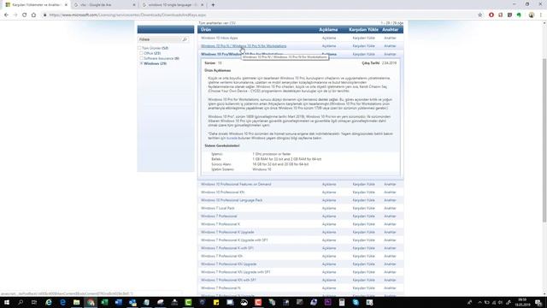The image size is (547, 308).
Task: Click Açıklama for Windows 7 Local Pack
Action: pyautogui.click(x=329, y=208)
